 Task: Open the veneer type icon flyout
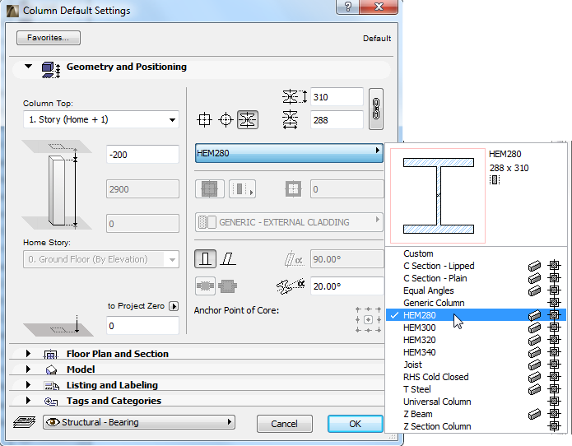242,189
